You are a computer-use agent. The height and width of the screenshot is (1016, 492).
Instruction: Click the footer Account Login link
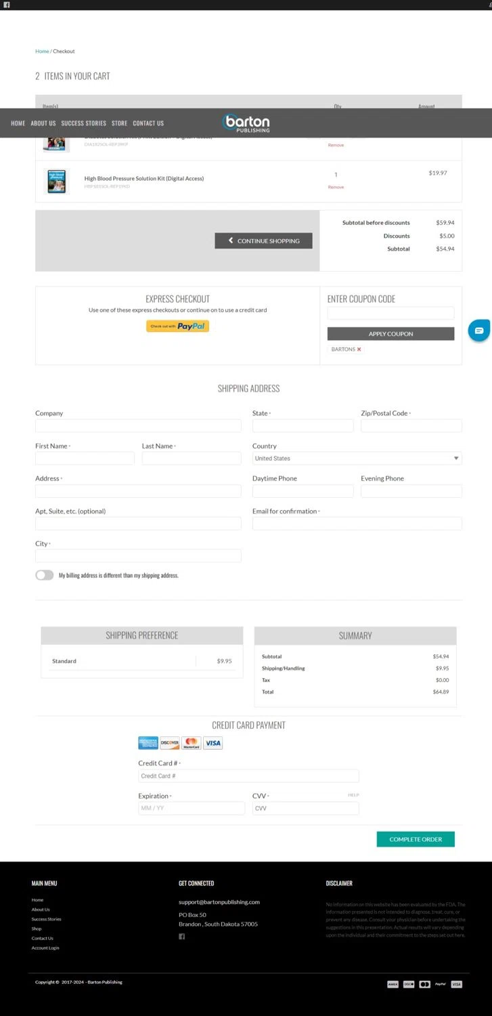pos(45,948)
